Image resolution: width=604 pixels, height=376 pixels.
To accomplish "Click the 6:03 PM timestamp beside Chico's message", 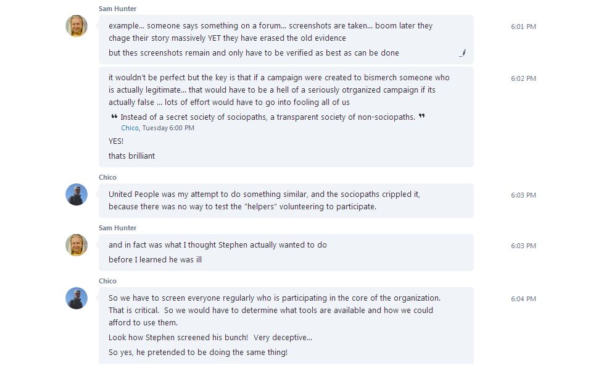I will (523, 196).
